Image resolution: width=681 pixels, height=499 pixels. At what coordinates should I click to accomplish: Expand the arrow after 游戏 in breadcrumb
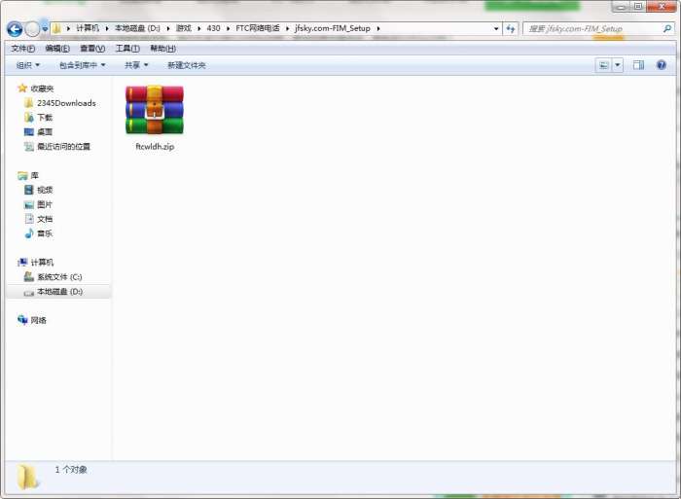pyautogui.click(x=198, y=28)
